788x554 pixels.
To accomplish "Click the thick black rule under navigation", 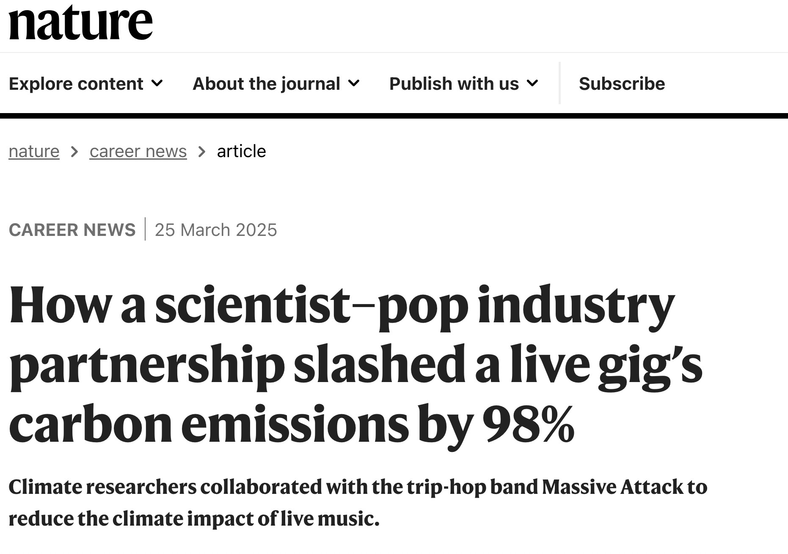I will [x=394, y=116].
